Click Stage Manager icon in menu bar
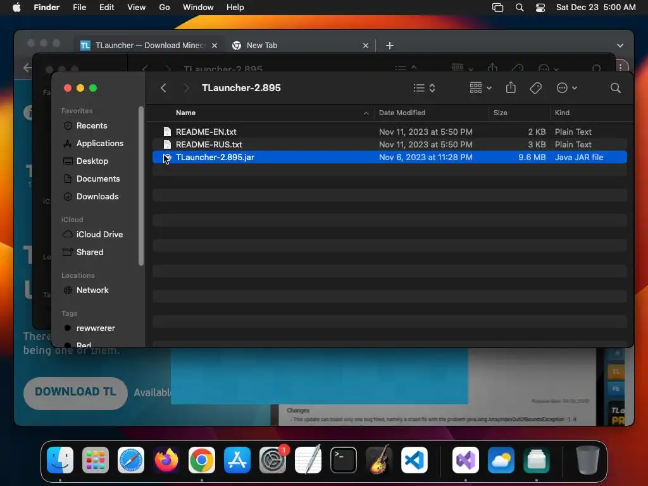 (497, 8)
